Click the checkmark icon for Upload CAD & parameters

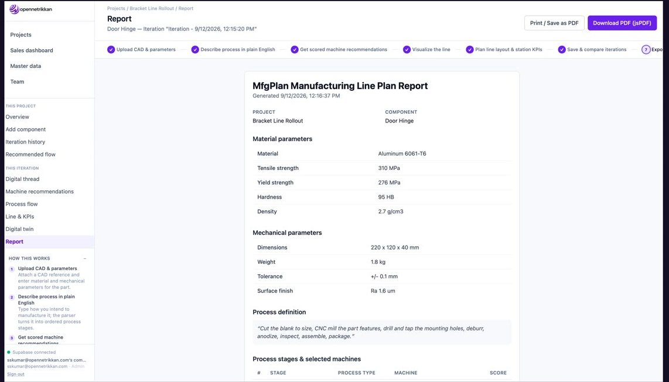click(x=111, y=50)
